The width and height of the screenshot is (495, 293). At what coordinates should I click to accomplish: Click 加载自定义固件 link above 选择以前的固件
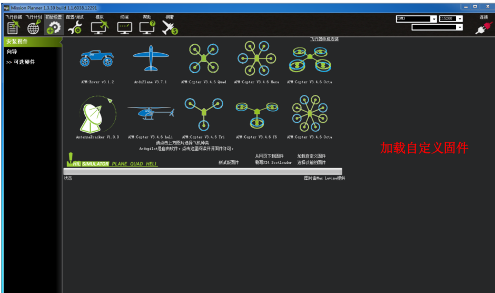(311, 156)
